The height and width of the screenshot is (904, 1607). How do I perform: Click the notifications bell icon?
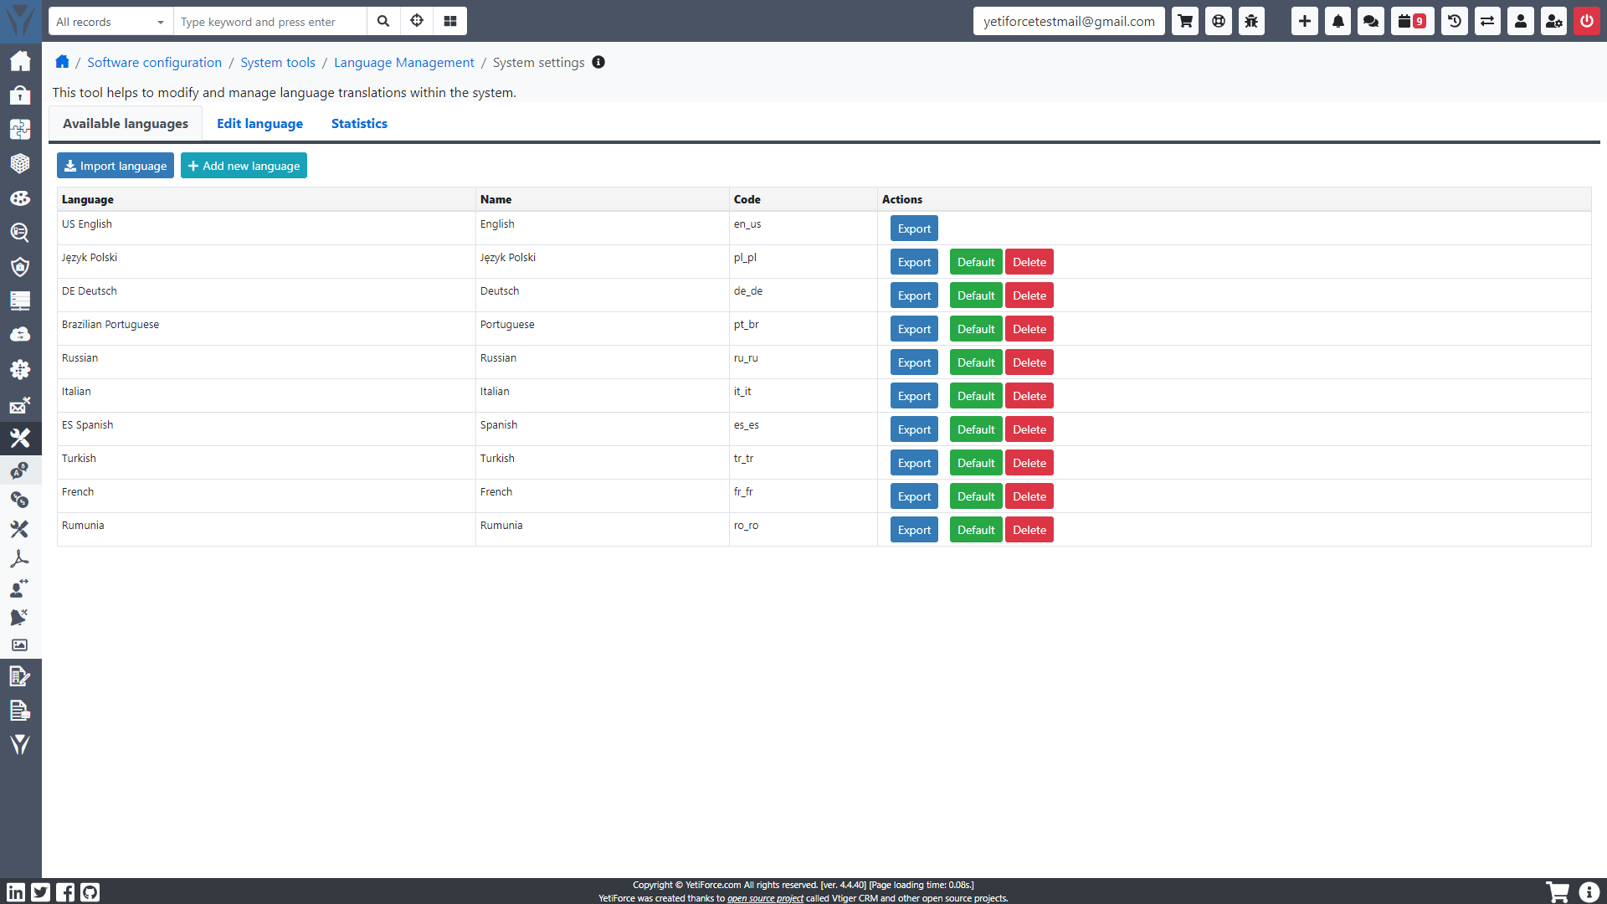tap(1337, 22)
